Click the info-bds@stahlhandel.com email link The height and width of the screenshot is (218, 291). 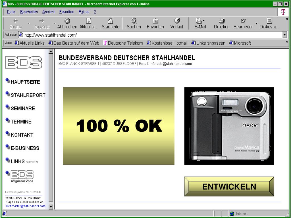pos(171,64)
